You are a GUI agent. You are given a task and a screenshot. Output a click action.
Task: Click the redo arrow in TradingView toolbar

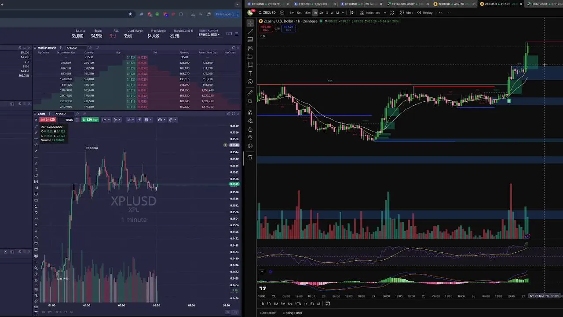point(449,12)
